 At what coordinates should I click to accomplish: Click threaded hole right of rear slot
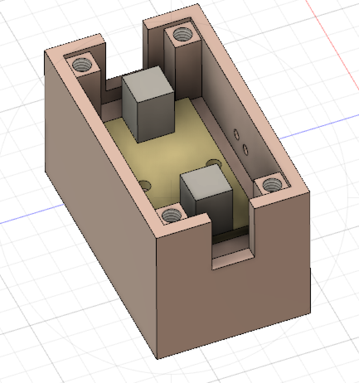click(x=182, y=34)
